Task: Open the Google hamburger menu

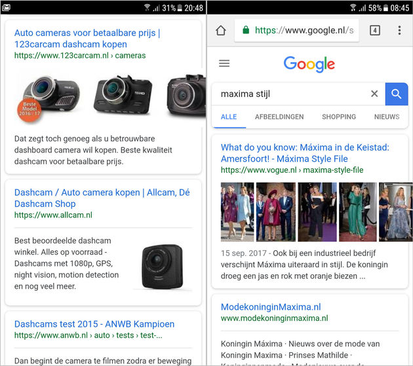Action: [x=224, y=64]
